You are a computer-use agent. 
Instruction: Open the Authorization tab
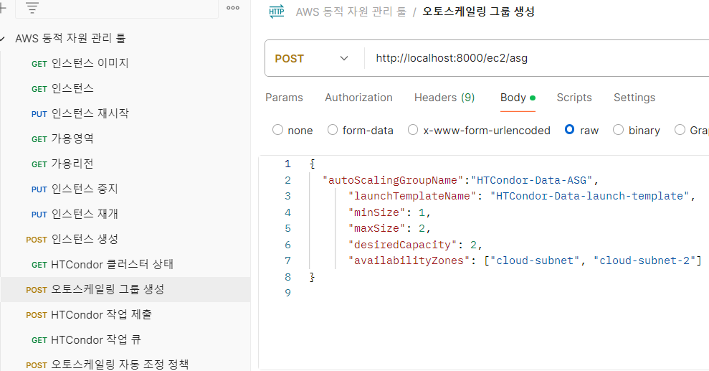[x=358, y=98]
